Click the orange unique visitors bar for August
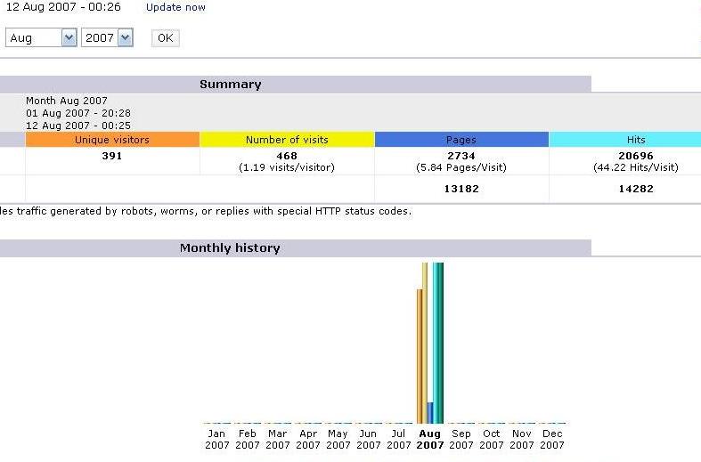 tap(420, 356)
